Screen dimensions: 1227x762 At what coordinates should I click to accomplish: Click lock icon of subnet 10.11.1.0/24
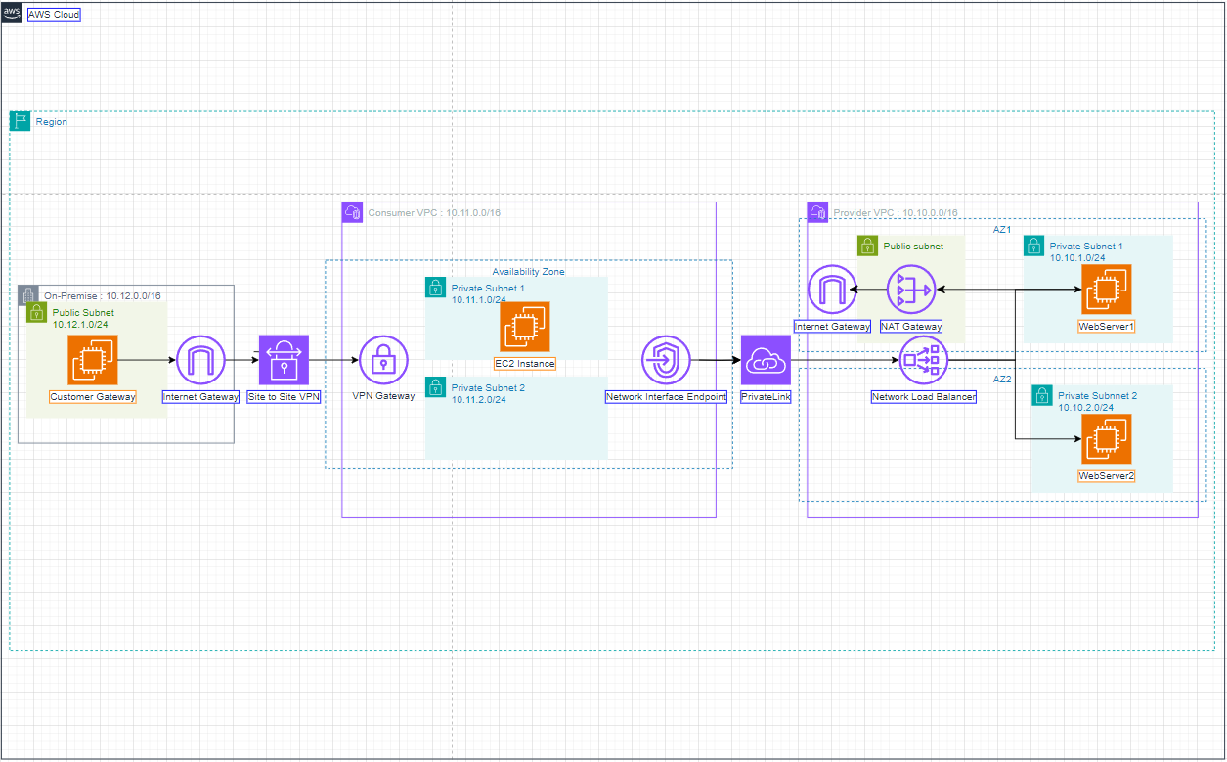click(x=436, y=288)
